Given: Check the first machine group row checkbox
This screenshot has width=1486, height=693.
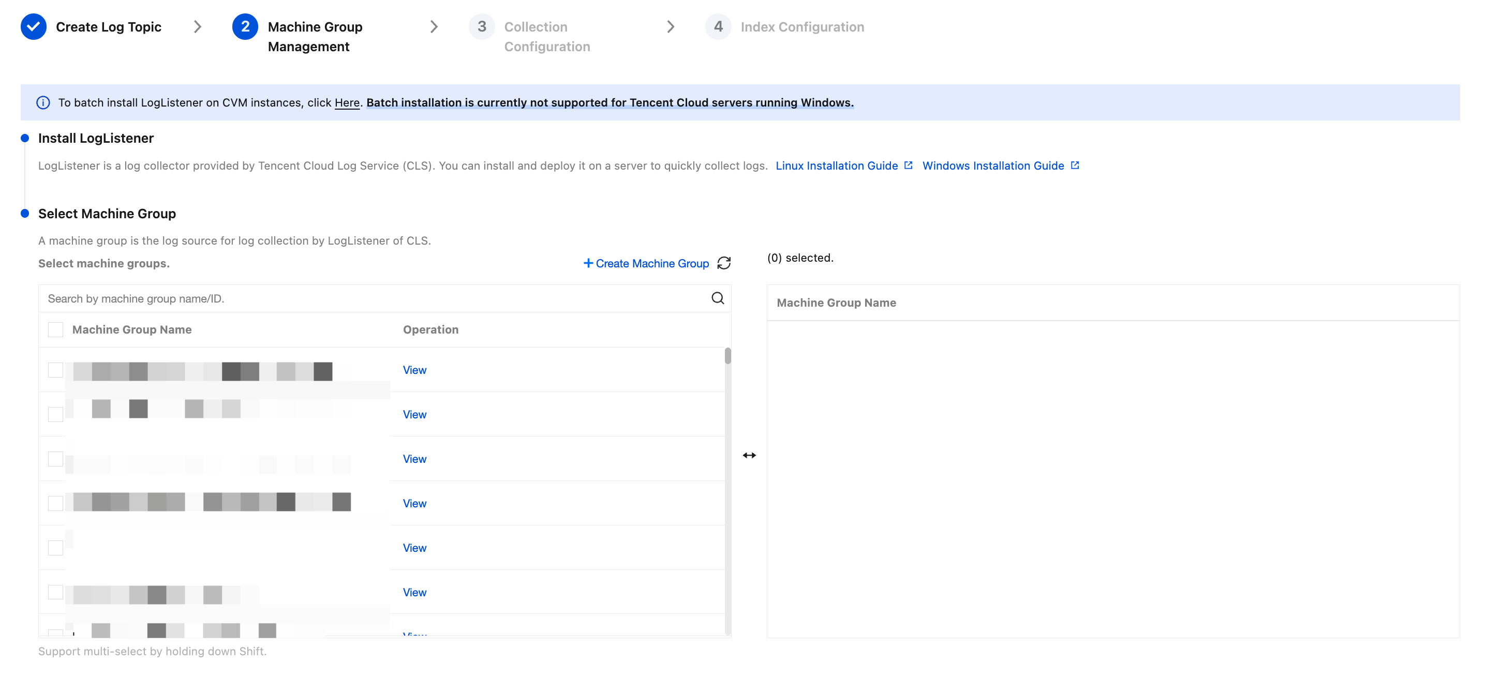Looking at the screenshot, I should [55, 370].
